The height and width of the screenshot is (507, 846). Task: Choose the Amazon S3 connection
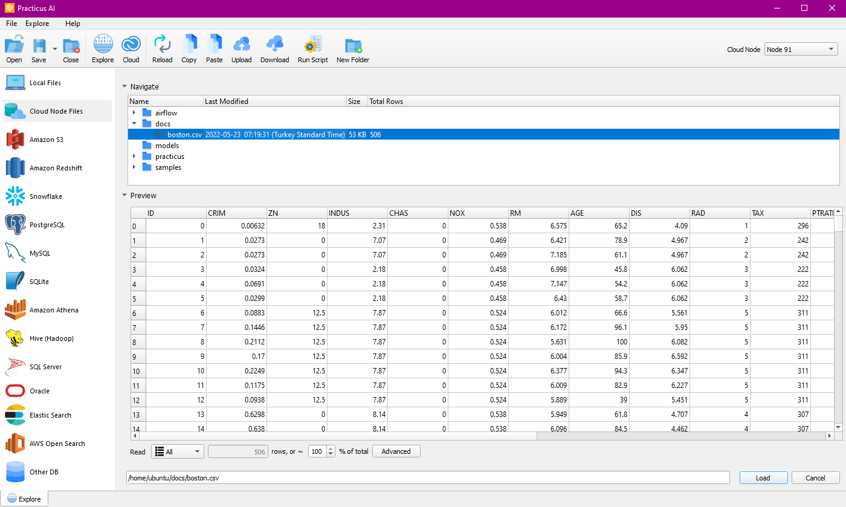(46, 140)
